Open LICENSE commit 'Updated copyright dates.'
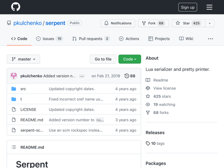Screen dimensions: 224x168 tap(72, 110)
